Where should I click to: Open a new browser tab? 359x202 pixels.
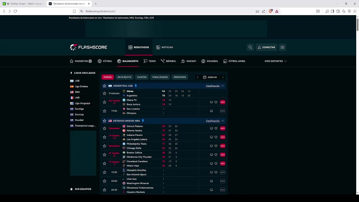tap(96, 4)
